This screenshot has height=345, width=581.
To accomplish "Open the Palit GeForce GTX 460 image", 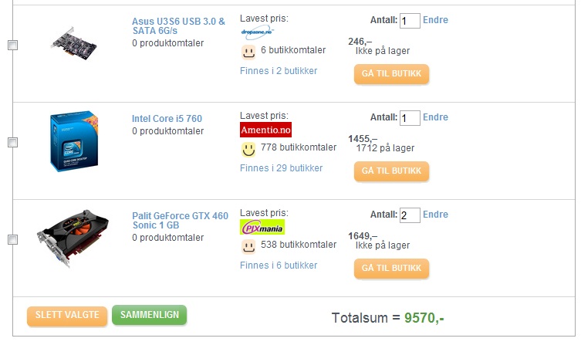I will [x=72, y=238].
